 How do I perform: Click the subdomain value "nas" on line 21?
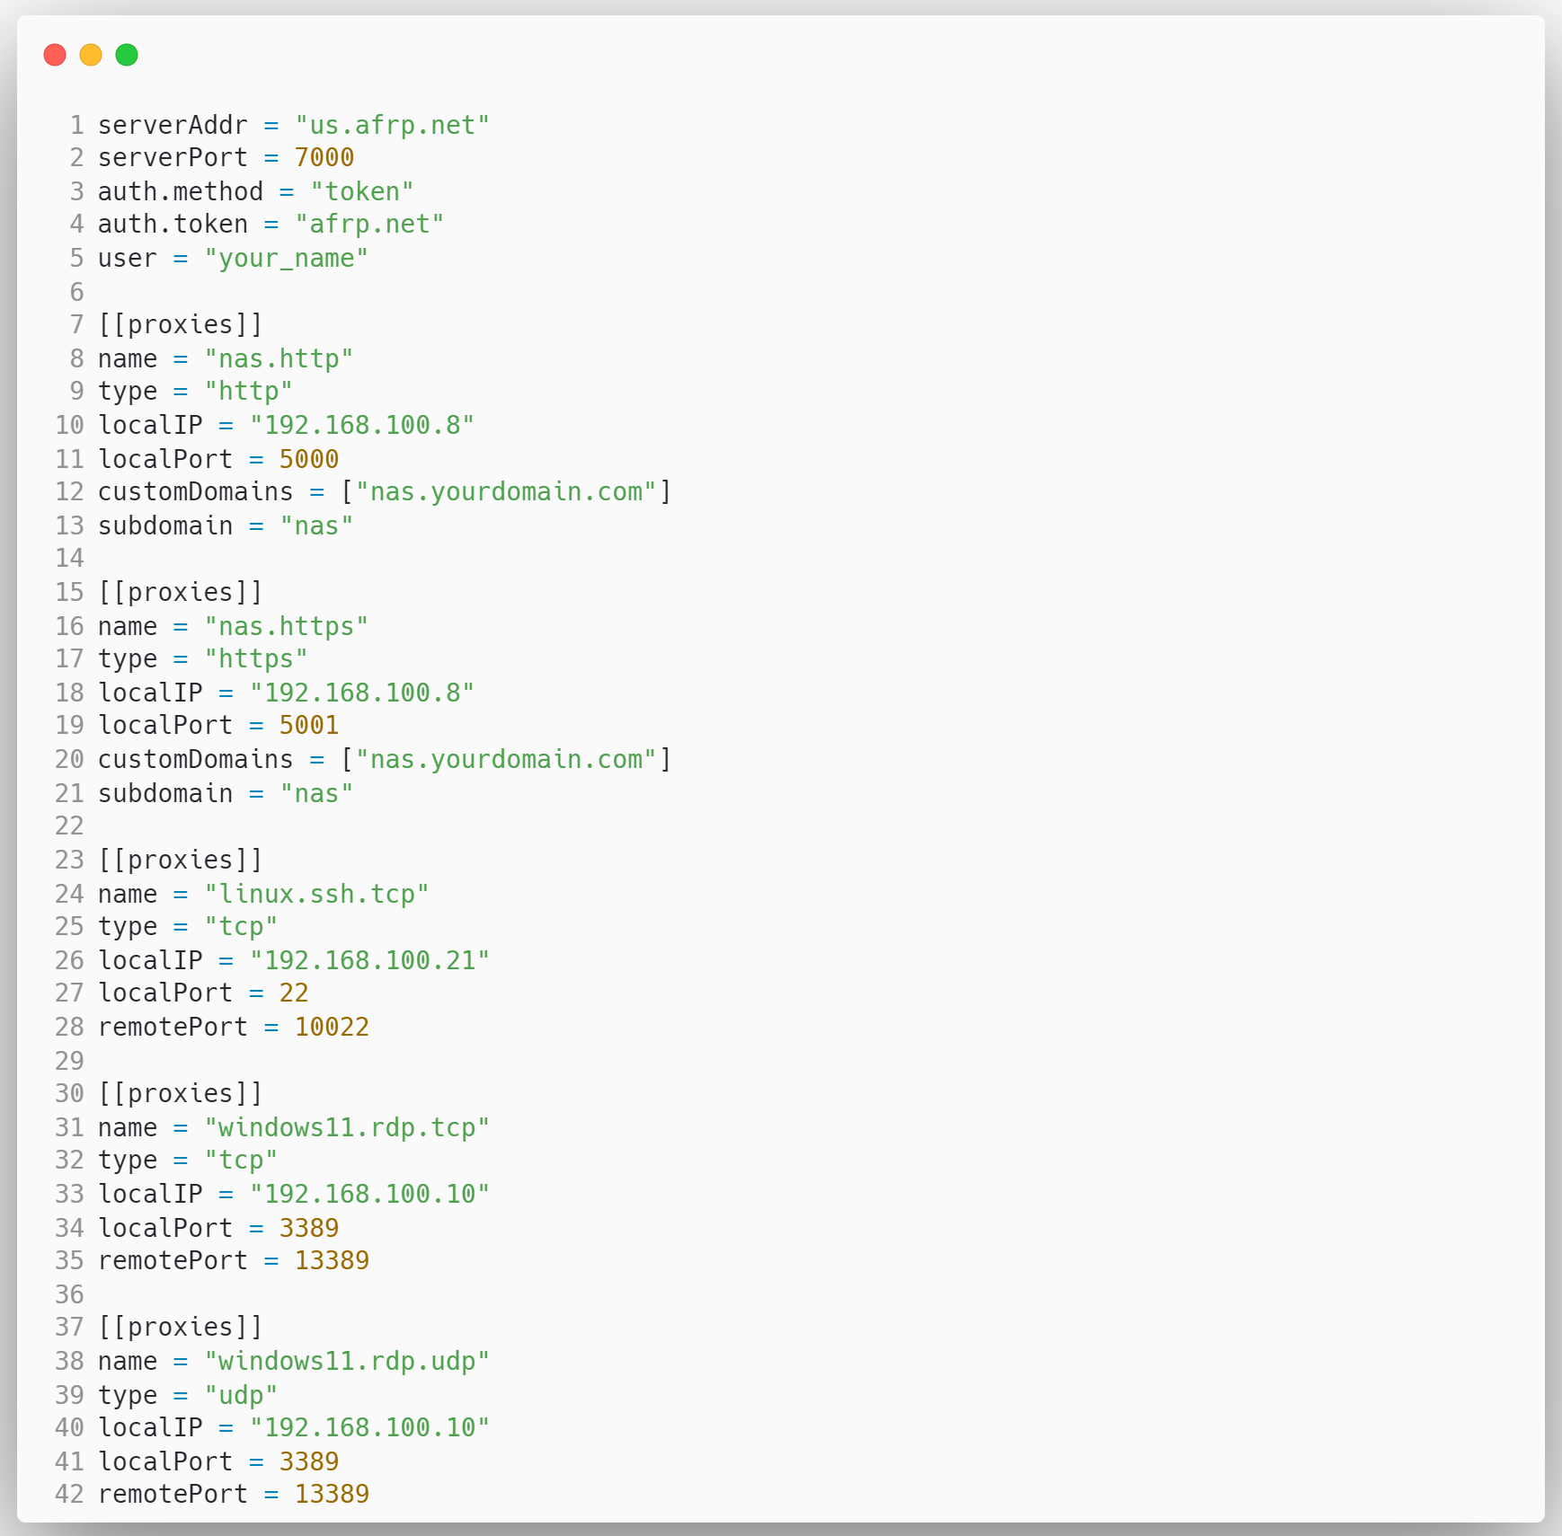316,793
